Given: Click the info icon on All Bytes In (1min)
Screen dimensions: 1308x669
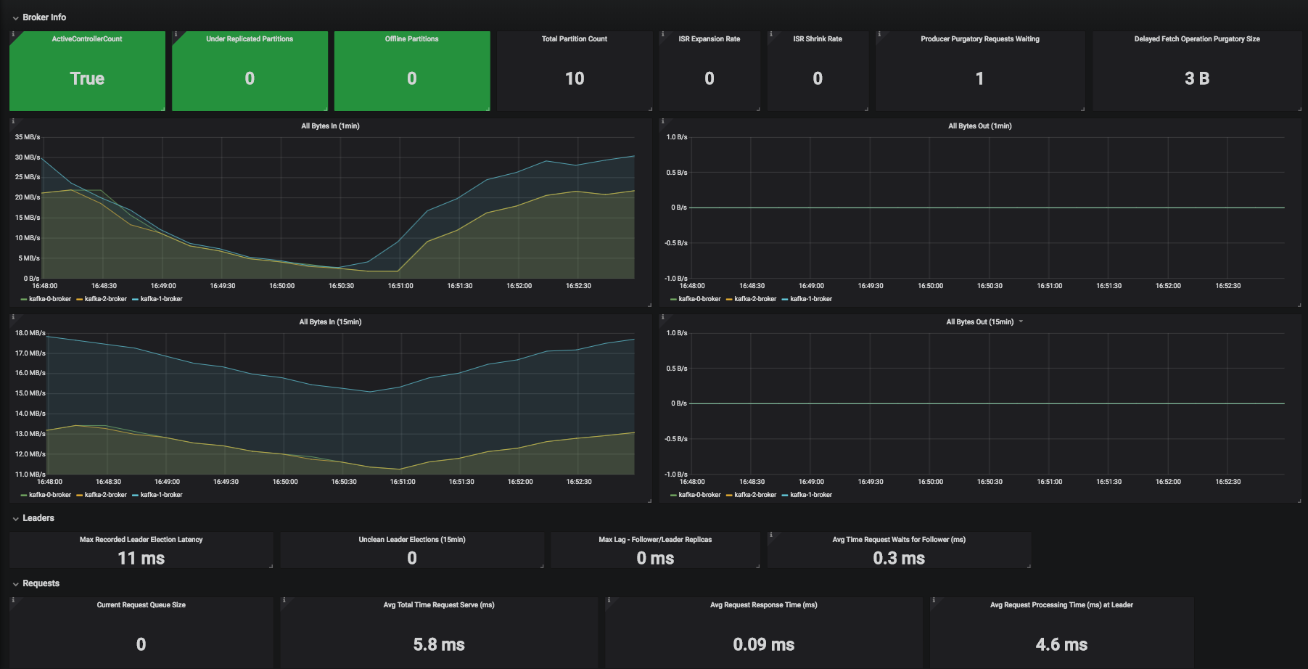Looking at the screenshot, I should click(13, 121).
